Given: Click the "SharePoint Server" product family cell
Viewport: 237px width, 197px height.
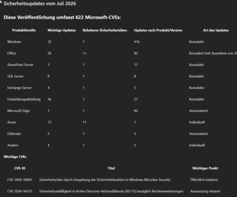Looking at the screenshot, I should coord(20,65).
